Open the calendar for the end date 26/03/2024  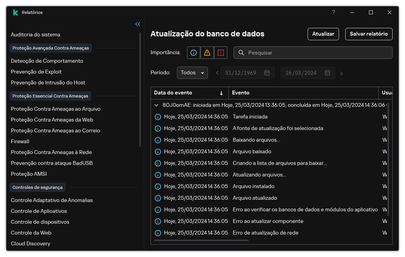(327, 73)
